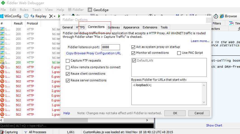This screenshot has width=240, height=134.
Task: Select the Connections tab
Action: (x=96, y=27)
